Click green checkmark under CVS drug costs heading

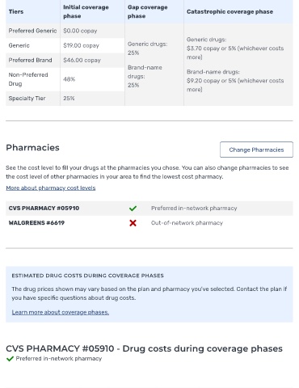tap(10, 359)
